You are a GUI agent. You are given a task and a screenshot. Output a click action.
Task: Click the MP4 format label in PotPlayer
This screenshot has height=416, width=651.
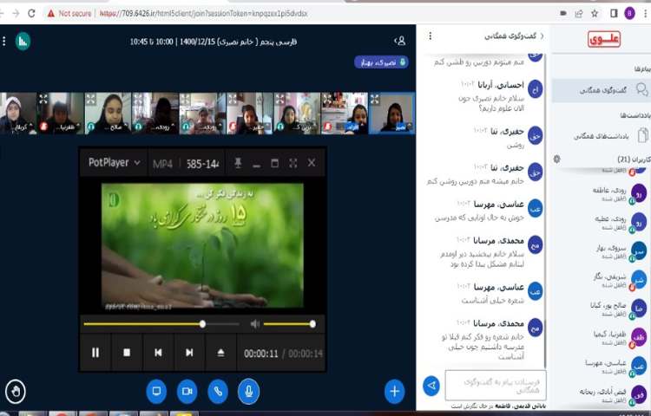(x=162, y=164)
